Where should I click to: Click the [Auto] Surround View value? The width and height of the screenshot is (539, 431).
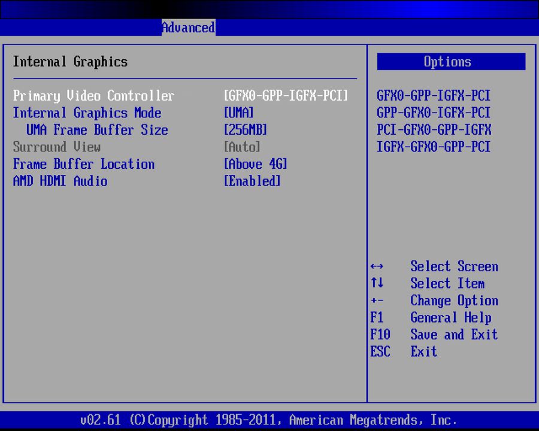(242, 147)
